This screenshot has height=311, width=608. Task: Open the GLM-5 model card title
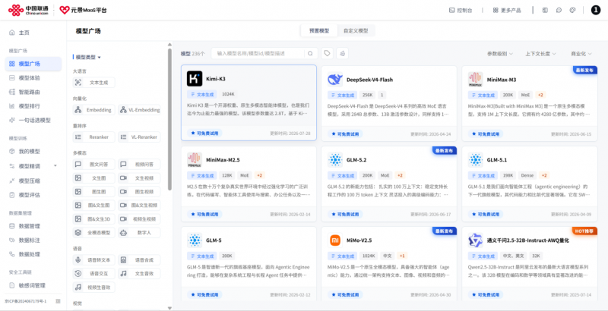pyautogui.click(x=214, y=240)
